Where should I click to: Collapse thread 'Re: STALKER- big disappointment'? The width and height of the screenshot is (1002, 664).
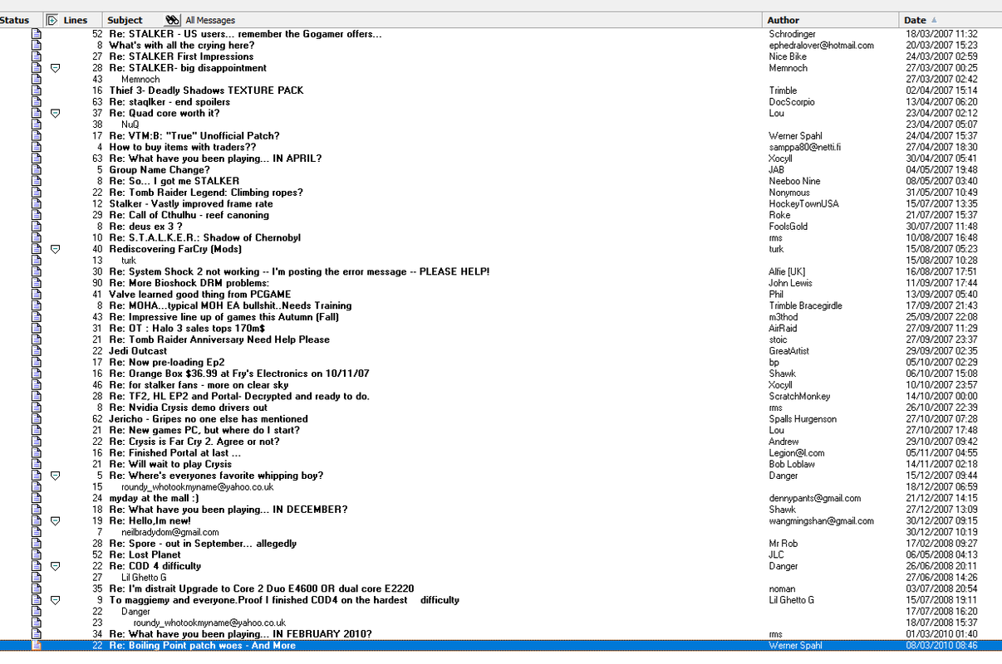[56, 68]
